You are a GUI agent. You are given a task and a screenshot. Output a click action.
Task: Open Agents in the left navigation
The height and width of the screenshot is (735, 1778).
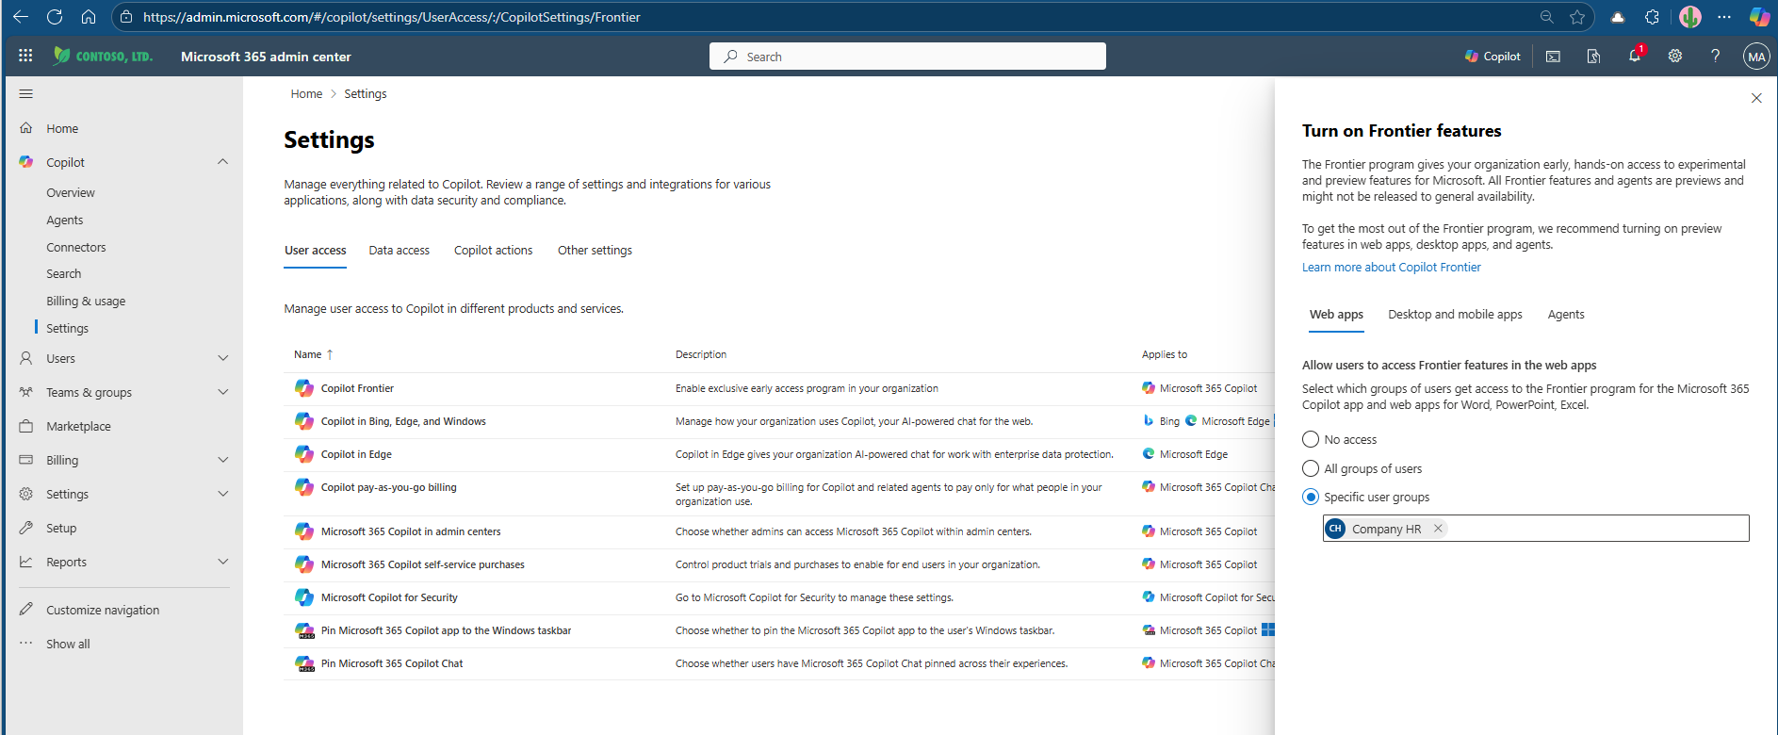click(x=65, y=220)
